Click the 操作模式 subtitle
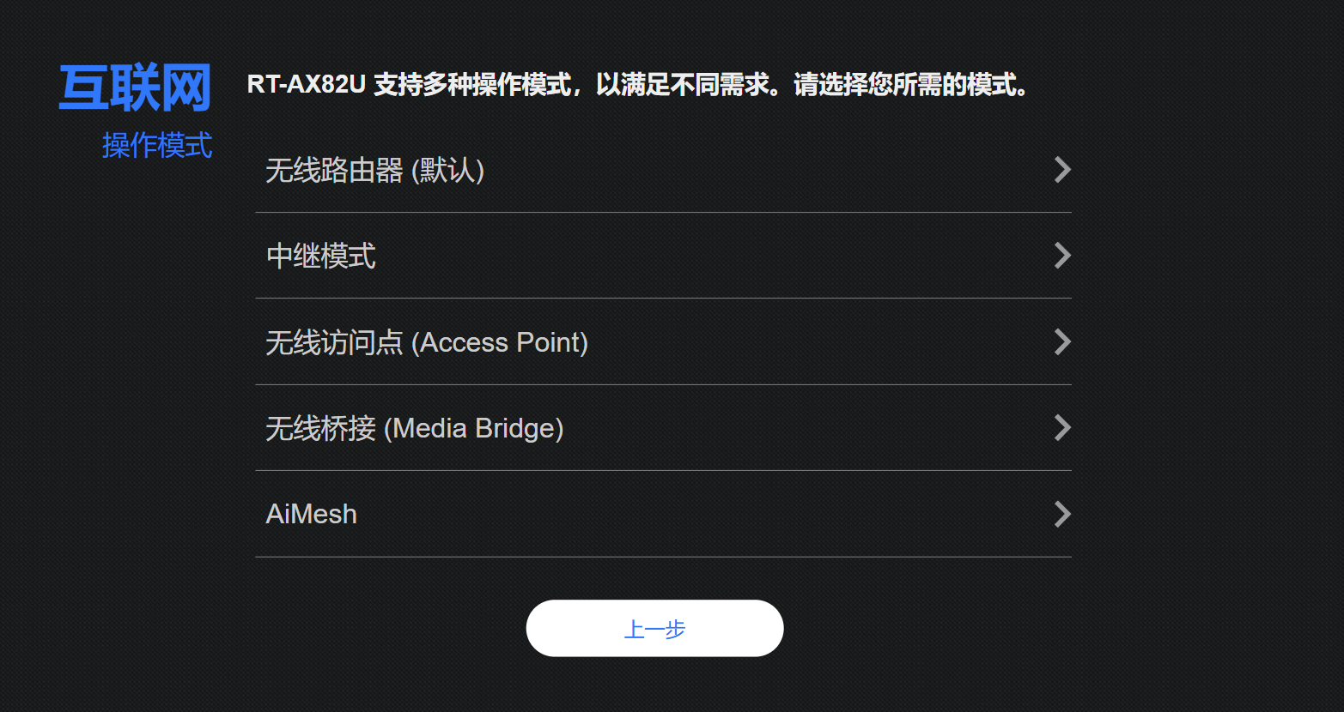This screenshot has width=1344, height=712. (x=156, y=145)
